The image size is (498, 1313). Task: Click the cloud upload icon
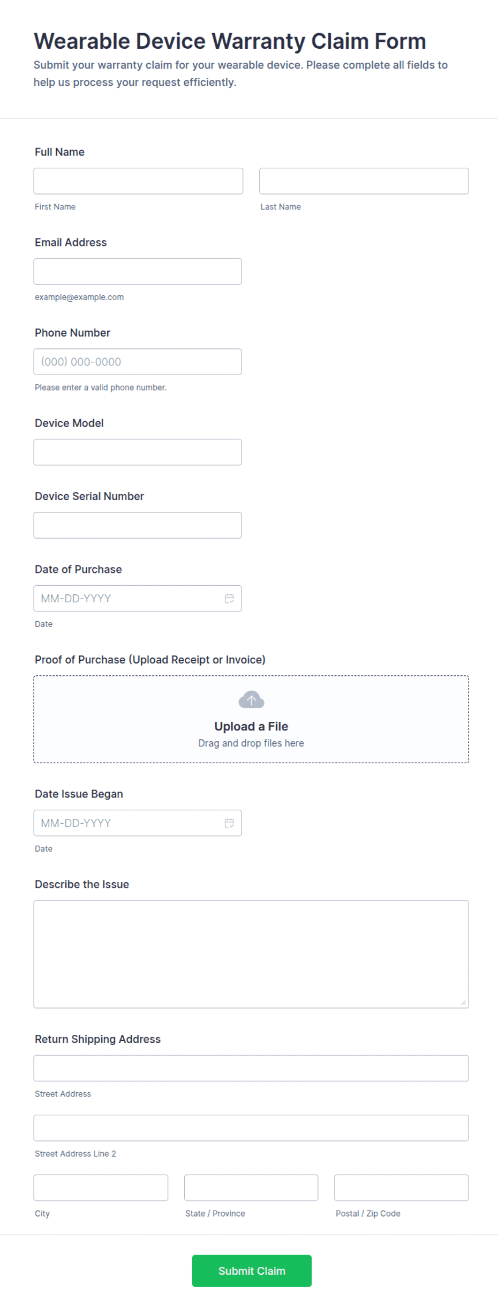pyautogui.click(x=251, y=699)
